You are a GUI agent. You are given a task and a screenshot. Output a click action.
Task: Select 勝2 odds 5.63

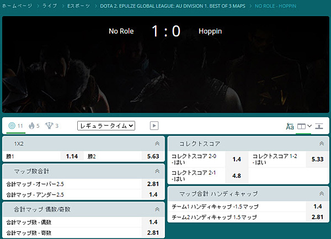coord(153,156)
